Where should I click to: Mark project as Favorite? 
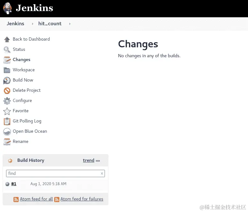pos(21,111)
